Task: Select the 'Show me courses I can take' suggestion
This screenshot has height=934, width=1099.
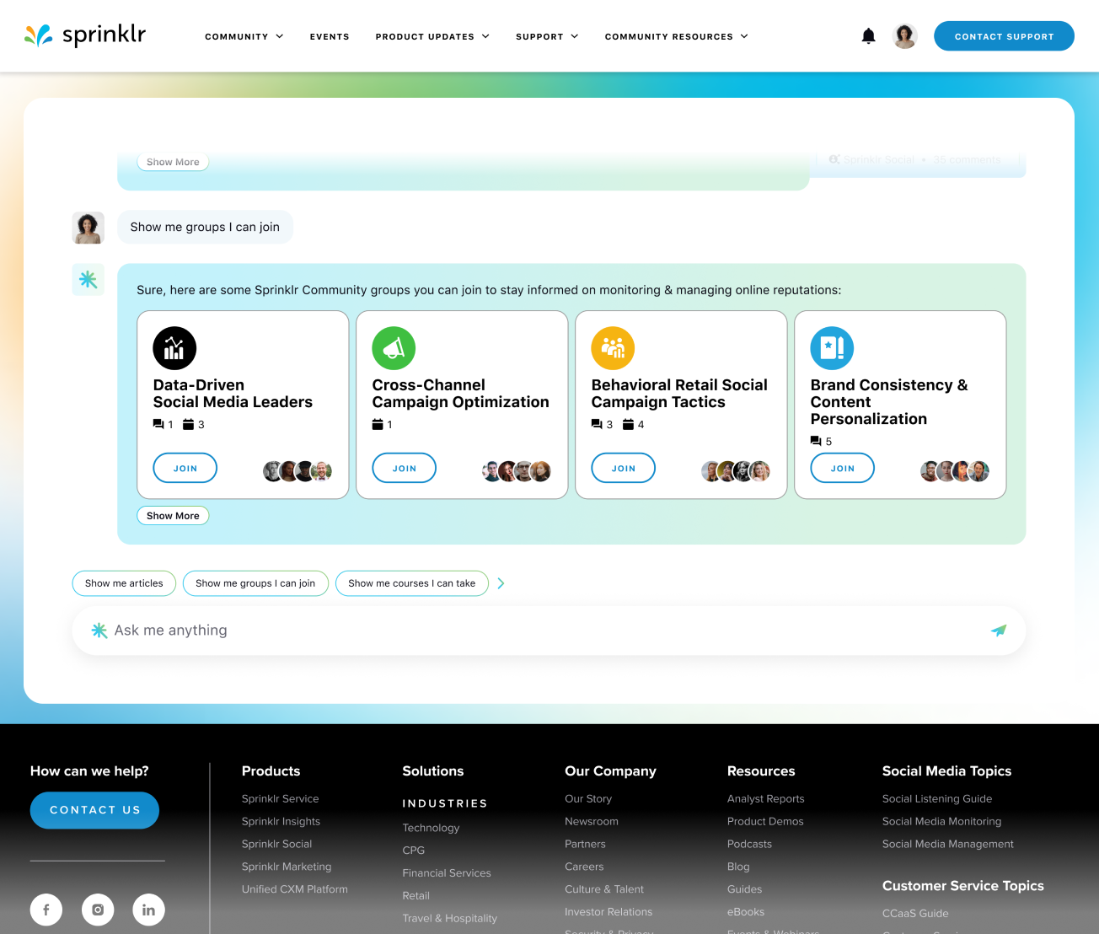Action: tap(411, 583)
